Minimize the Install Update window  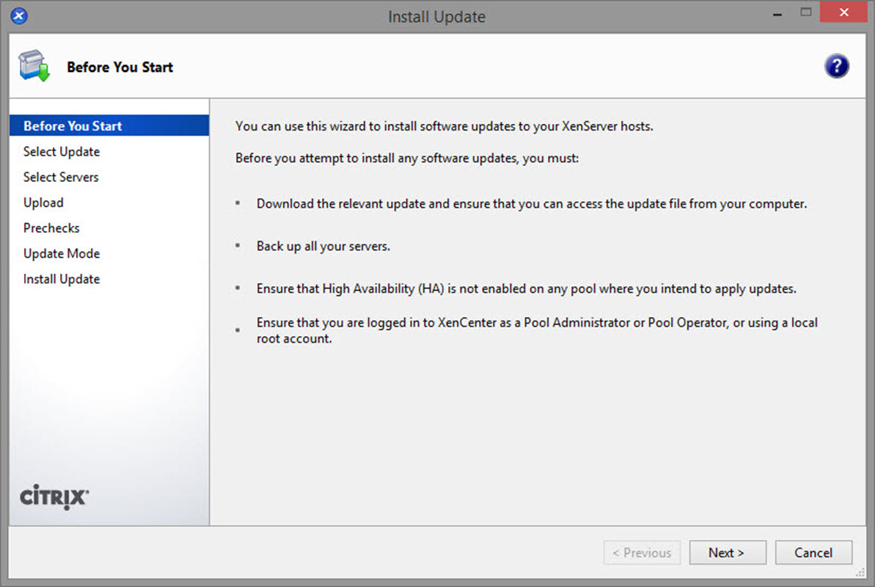coord(777,13)
